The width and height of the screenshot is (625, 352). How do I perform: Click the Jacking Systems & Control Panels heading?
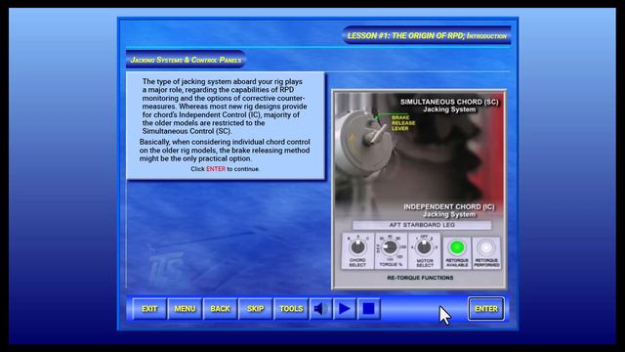tap(186, 60)
